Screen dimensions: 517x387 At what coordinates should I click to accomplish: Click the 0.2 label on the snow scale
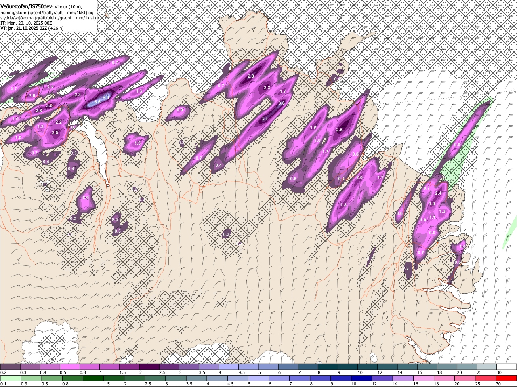tap(3, 372)
